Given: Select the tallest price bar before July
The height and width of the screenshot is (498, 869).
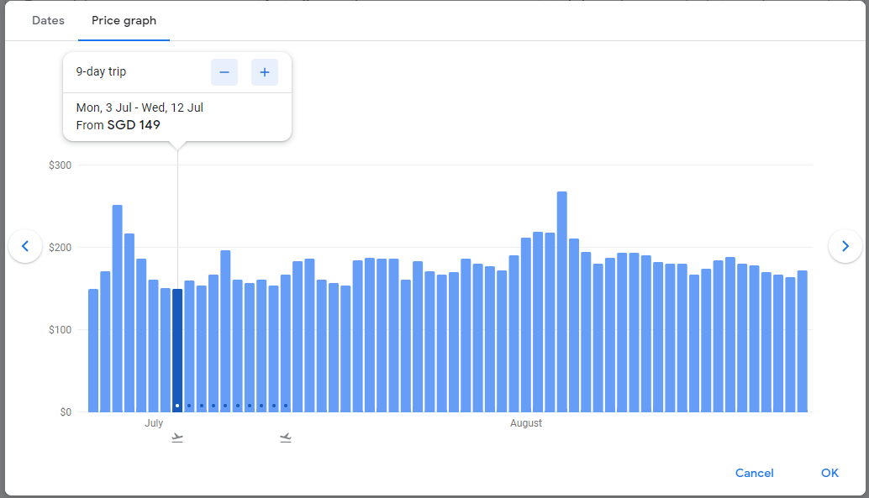Looking at the screenshot, I should click(x=118, y=308).
